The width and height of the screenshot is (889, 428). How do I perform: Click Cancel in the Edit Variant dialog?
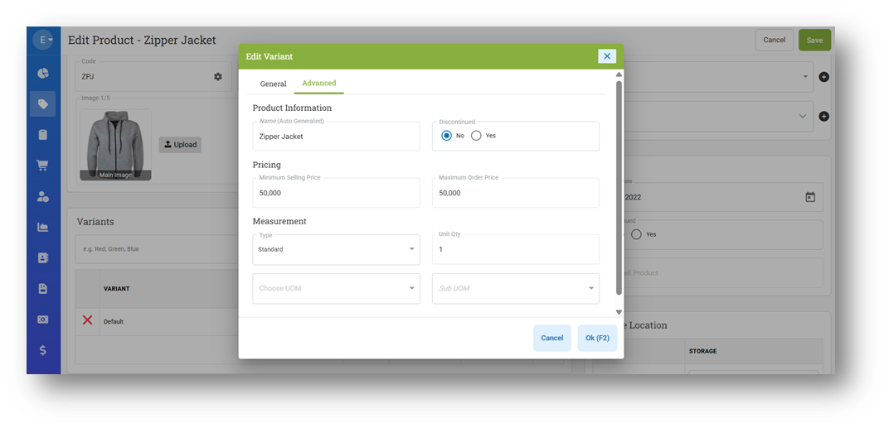551,338
